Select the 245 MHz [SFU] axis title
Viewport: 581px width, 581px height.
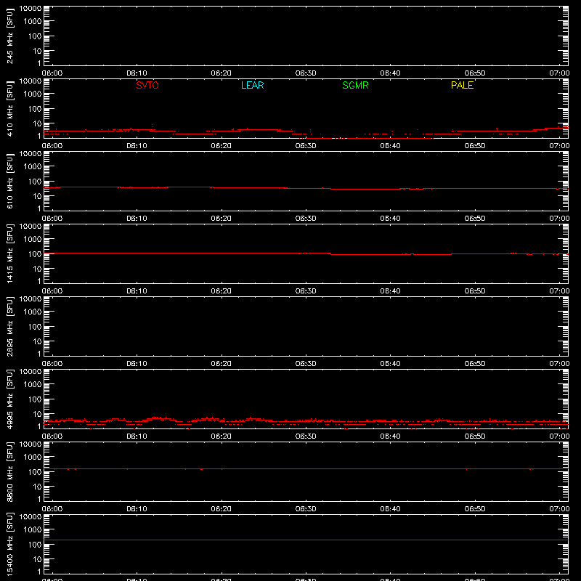pyautogui.click(x=9, y=36)
